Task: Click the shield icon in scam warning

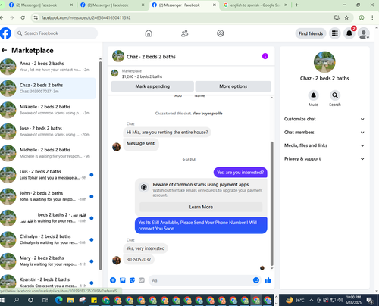Action: [x=144, y=187]
